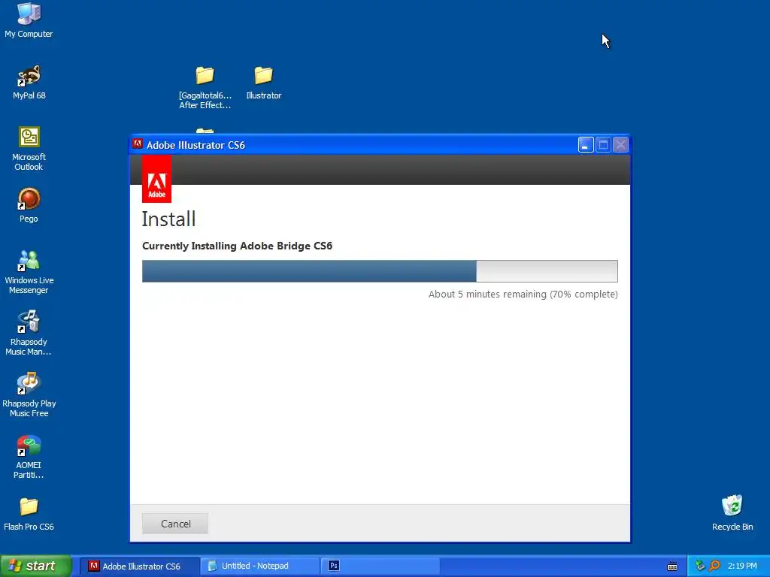Click the 2:19 PM system clock
The height and width of the screenshot is (577, 770).
coord(742,566)
